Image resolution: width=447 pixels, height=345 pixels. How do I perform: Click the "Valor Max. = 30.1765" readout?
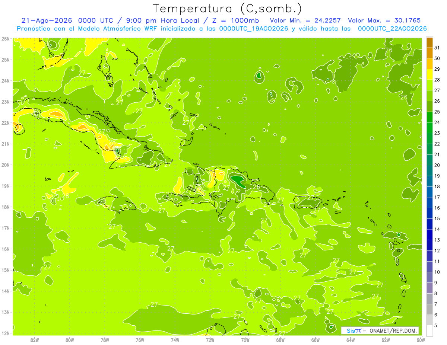(x=384, y=20)
